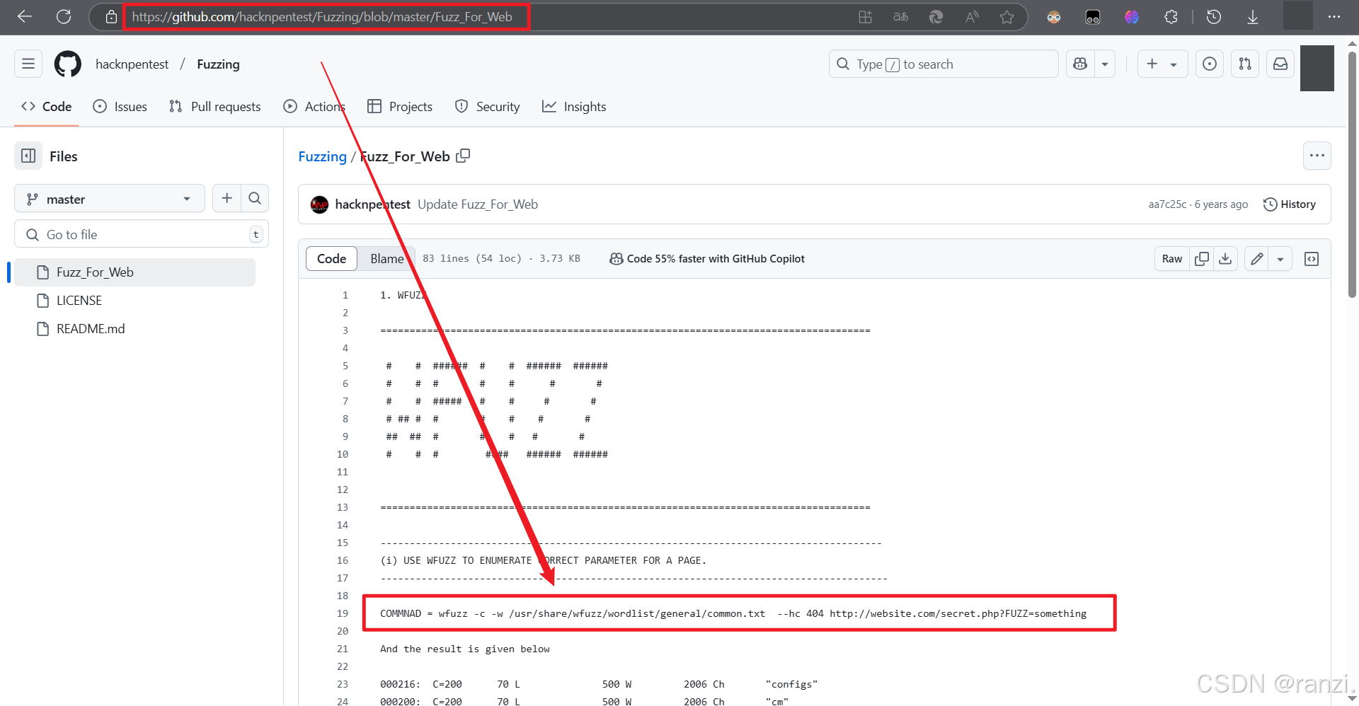Screen dimensions: 1359x706
Task: View file History
Action: coord(1290,204)
